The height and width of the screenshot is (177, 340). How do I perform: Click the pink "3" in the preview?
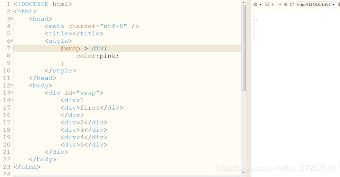point(253,29)
